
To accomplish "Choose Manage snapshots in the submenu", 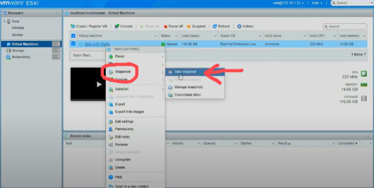I will click(x=195, y=87).
